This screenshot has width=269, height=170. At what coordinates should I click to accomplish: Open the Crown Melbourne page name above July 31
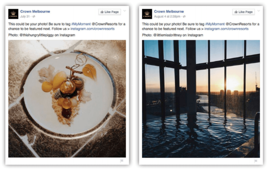(x=35, y=11)
